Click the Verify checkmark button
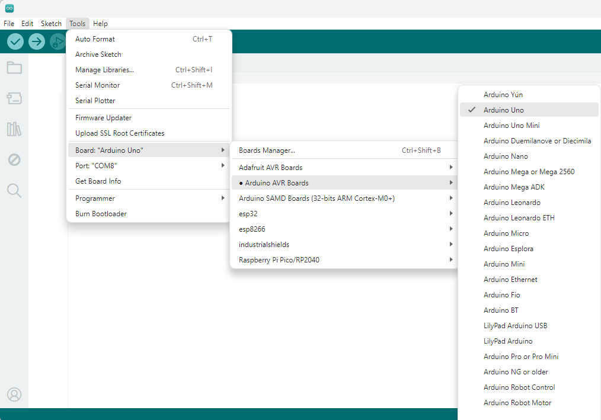Viewport: 601px width, 420px height. (x=15, y=41)
